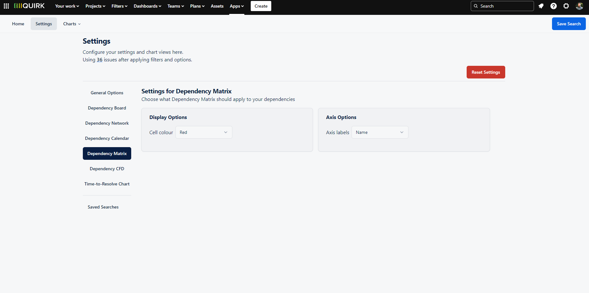This screenshot has height=293, width=589.
Task: Expand the Your work menu
Action: pyautogui.click(x=67, y=6)
